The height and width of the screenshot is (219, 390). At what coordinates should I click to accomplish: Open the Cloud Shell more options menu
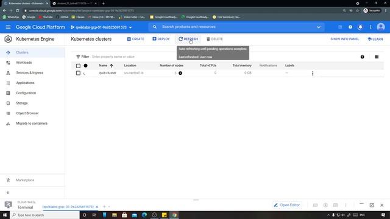(x=346, y=205)
